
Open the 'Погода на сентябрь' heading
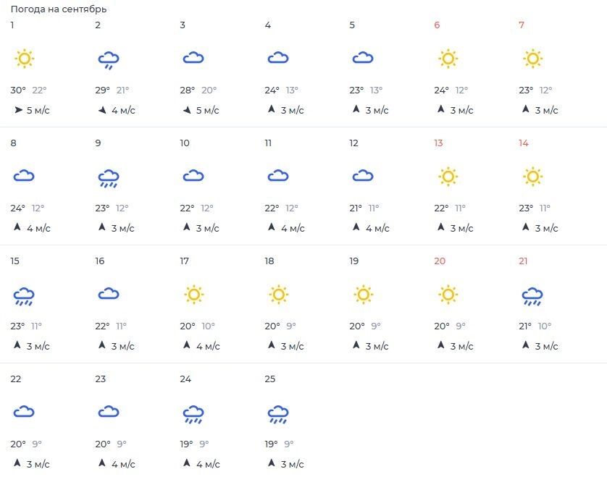[x=59, y=9]
